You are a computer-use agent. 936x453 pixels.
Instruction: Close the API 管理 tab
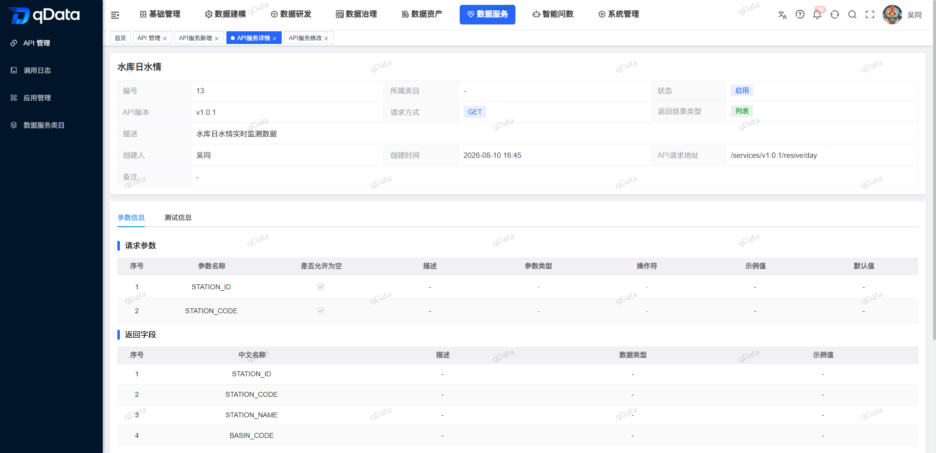click(x=165, y=39)
